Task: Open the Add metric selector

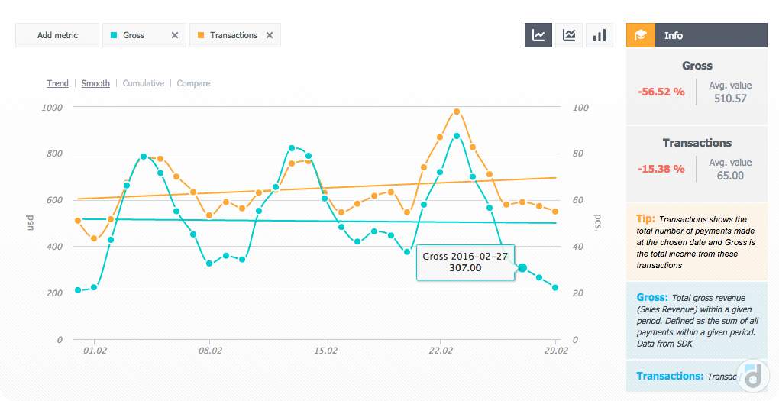Action: [57, 35]
